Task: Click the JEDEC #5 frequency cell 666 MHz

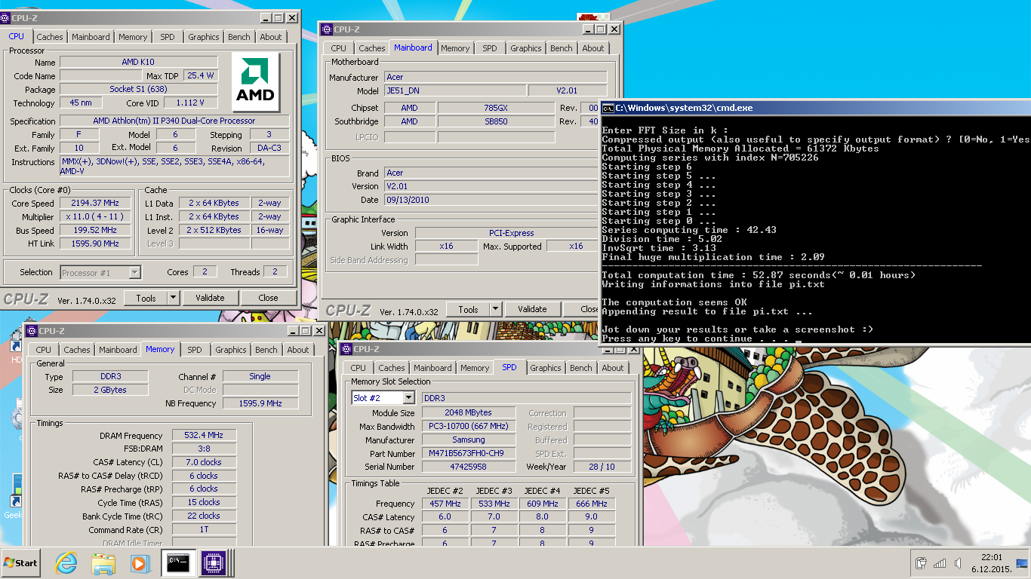Action: point(591,504)
